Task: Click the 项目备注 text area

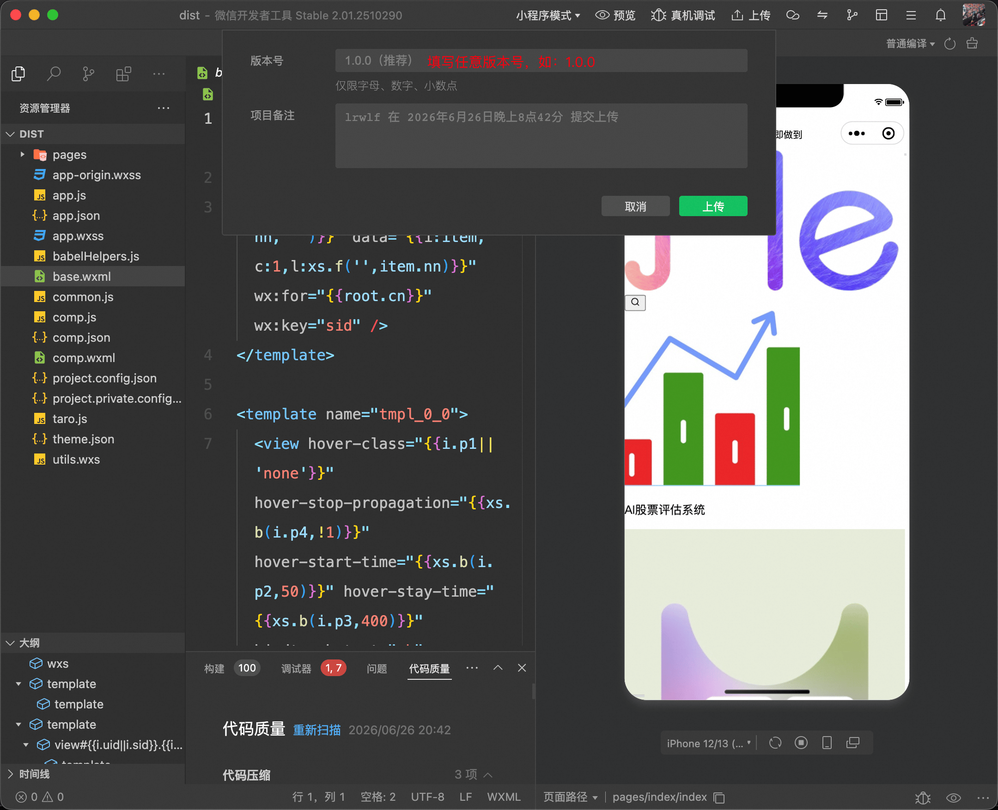Action: click(x=541, y=136)
